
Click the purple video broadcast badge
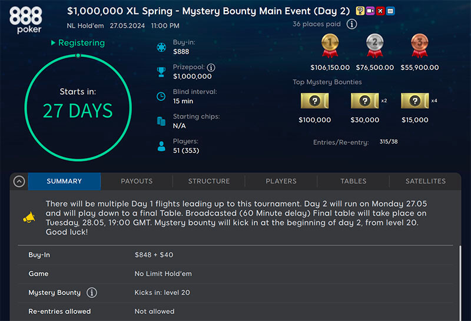coord(370,11)
